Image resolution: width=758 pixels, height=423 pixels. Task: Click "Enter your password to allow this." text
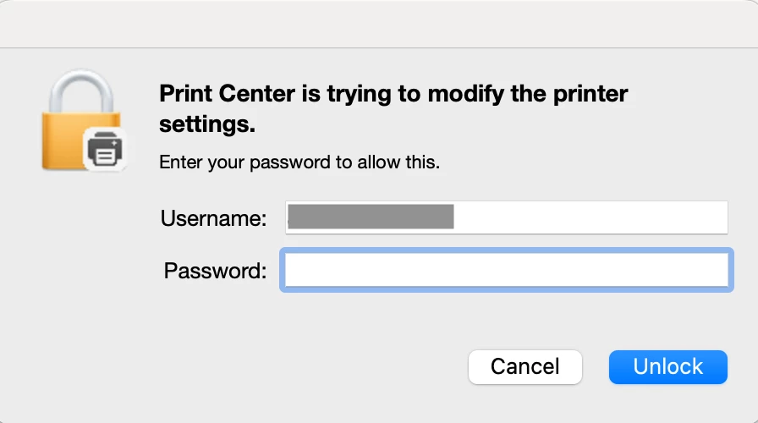click(299, 162)
